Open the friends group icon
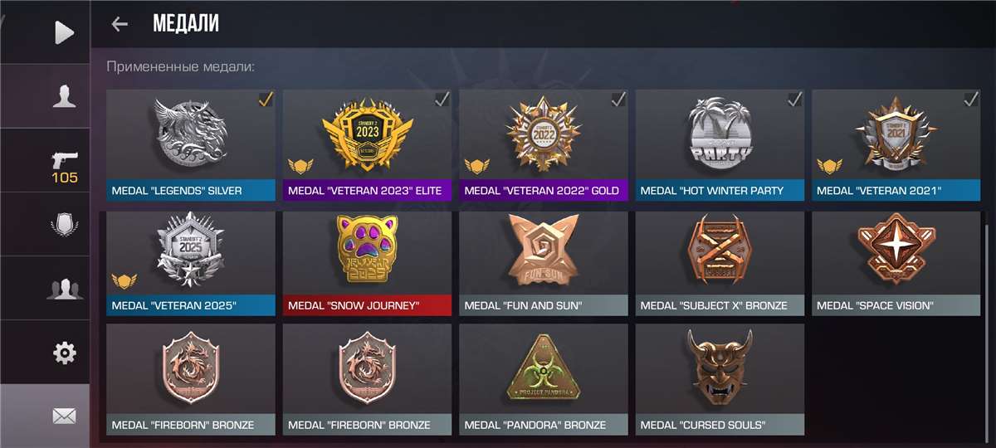This screenshot has height=448, width=996. click(64, 289)
